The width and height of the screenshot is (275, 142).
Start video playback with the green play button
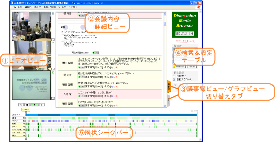click(34, 105)
